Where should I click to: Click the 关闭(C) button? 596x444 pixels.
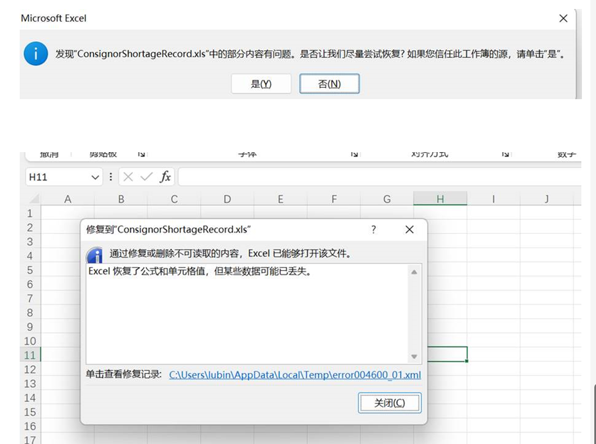pyautogui.click(x=389, y=403)
